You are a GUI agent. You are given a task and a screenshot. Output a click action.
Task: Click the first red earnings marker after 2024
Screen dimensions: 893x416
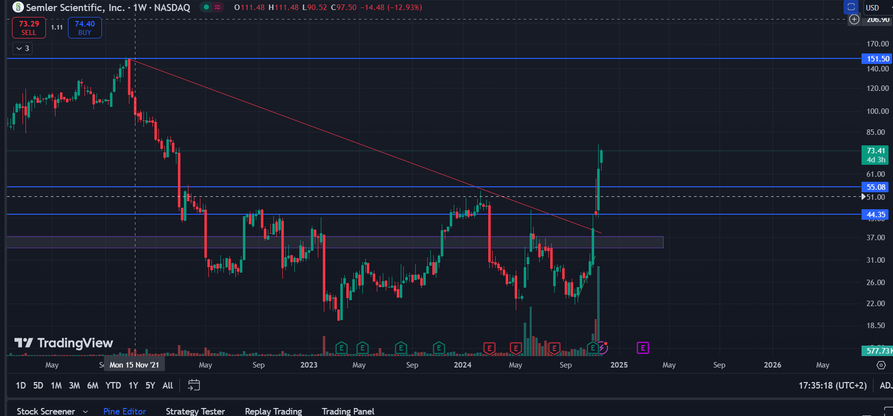click(x=489, y=348)
